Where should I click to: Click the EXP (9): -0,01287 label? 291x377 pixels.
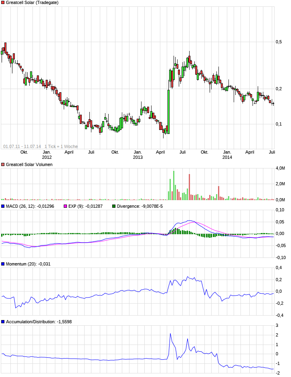tap(85, 206)
